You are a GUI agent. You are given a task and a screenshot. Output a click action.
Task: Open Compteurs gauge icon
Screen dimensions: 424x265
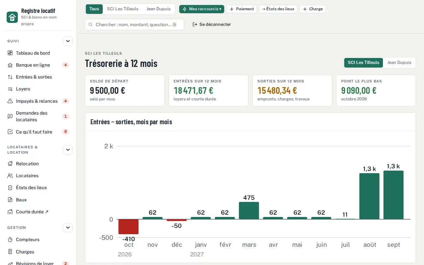[x=10, y=239]
